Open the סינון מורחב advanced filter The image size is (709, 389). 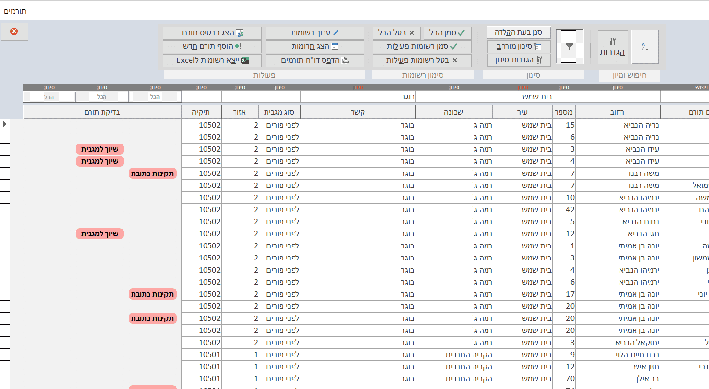coord(518,46)
